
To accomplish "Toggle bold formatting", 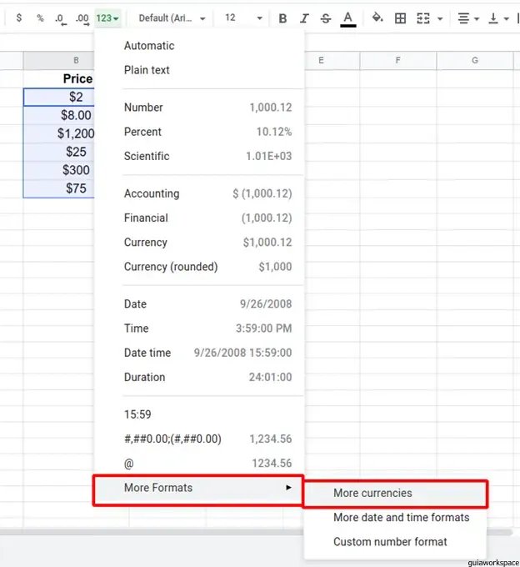I will click(282, 18).
